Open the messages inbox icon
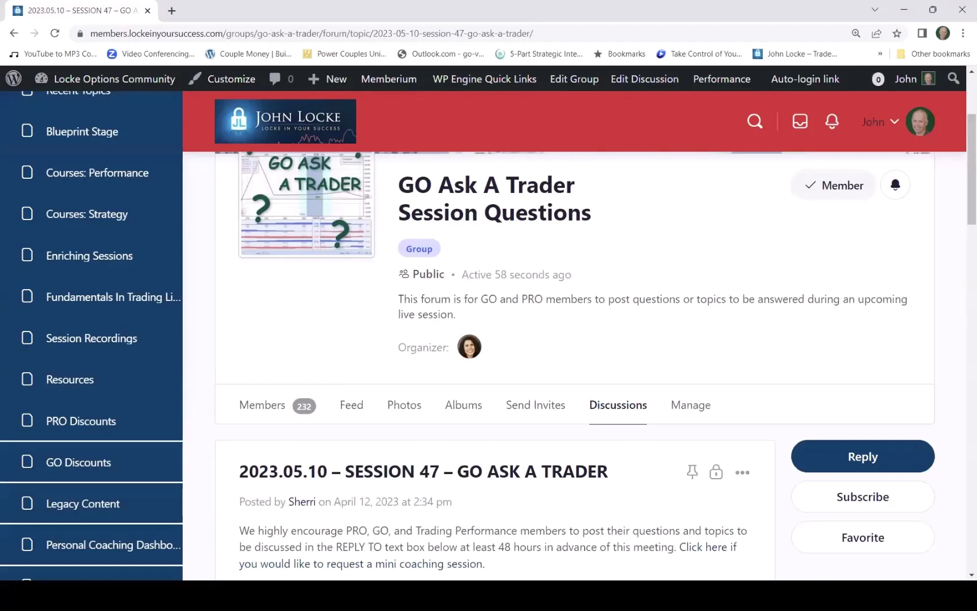This screenshot has height=611, width=977. point(800,121)
